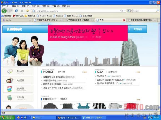Viewport: 161px width, 120px height.
Task: Open the htool taskbar folder window
Action: [44, 118]
